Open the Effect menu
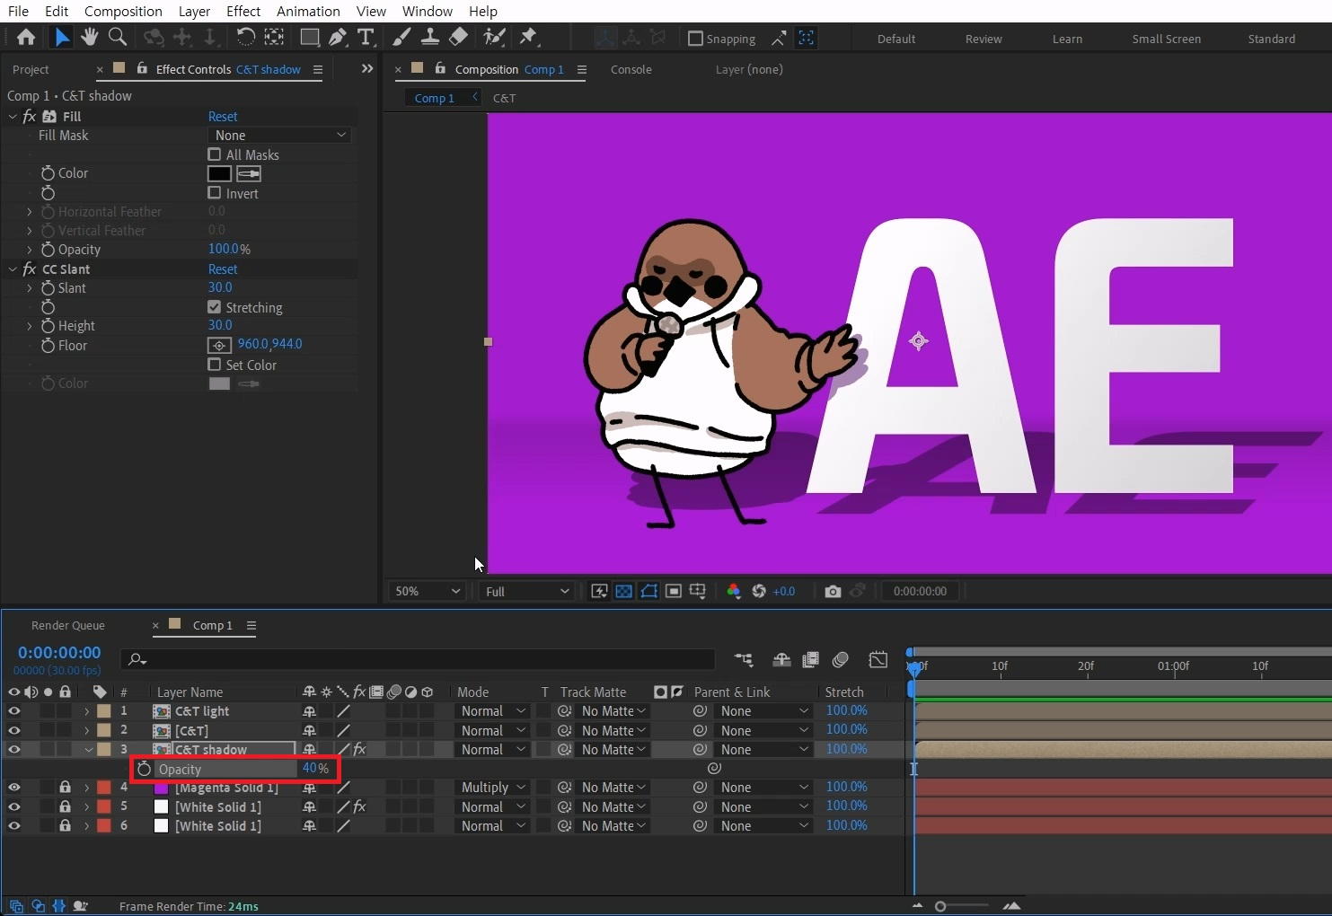 click(243, 11)
